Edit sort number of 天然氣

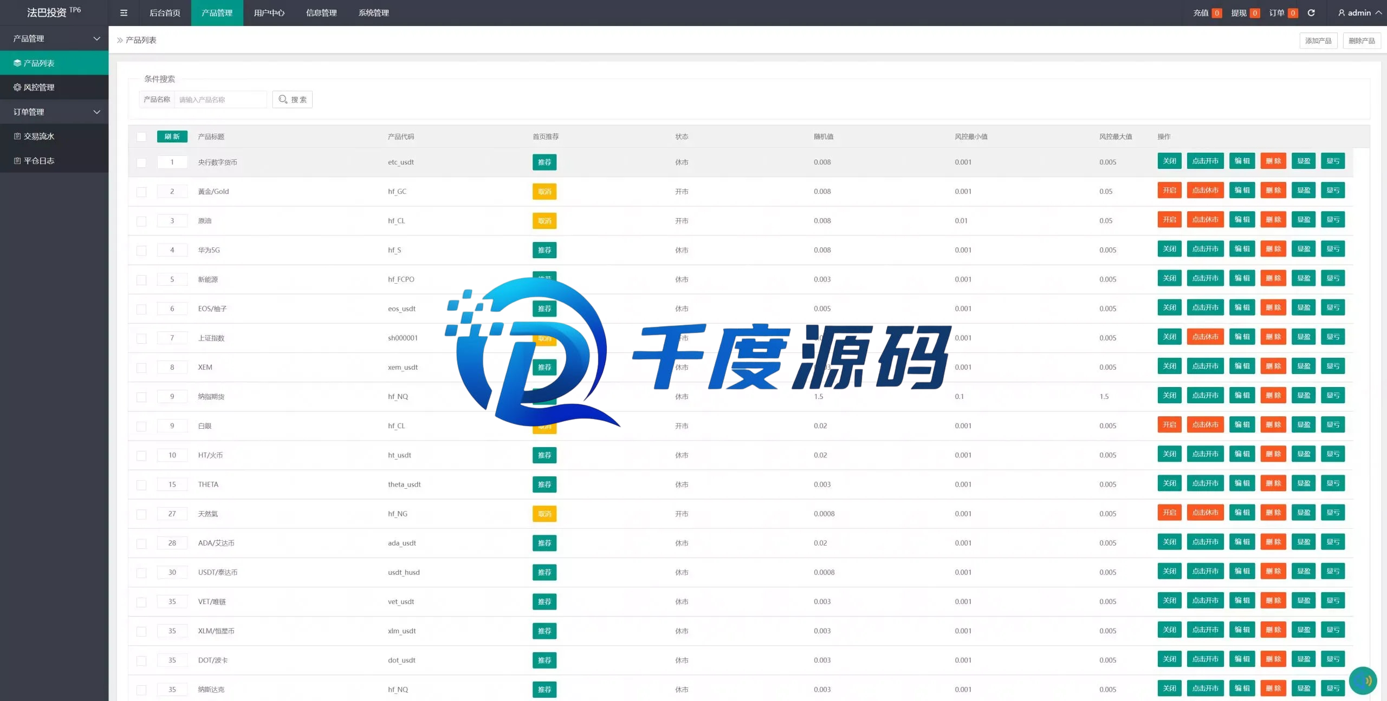pyautogui.click(x=172, y=514)
